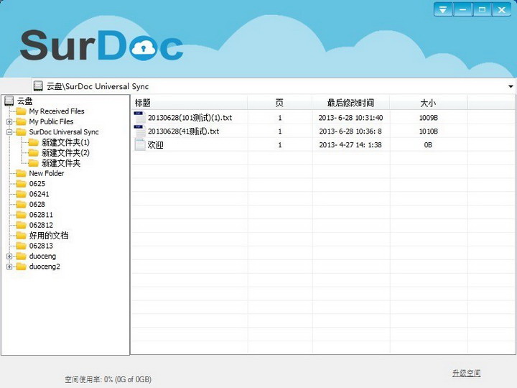Select the 06241 folder icon
The height and width of the screenshot is (388, 517).
(21, 194)
